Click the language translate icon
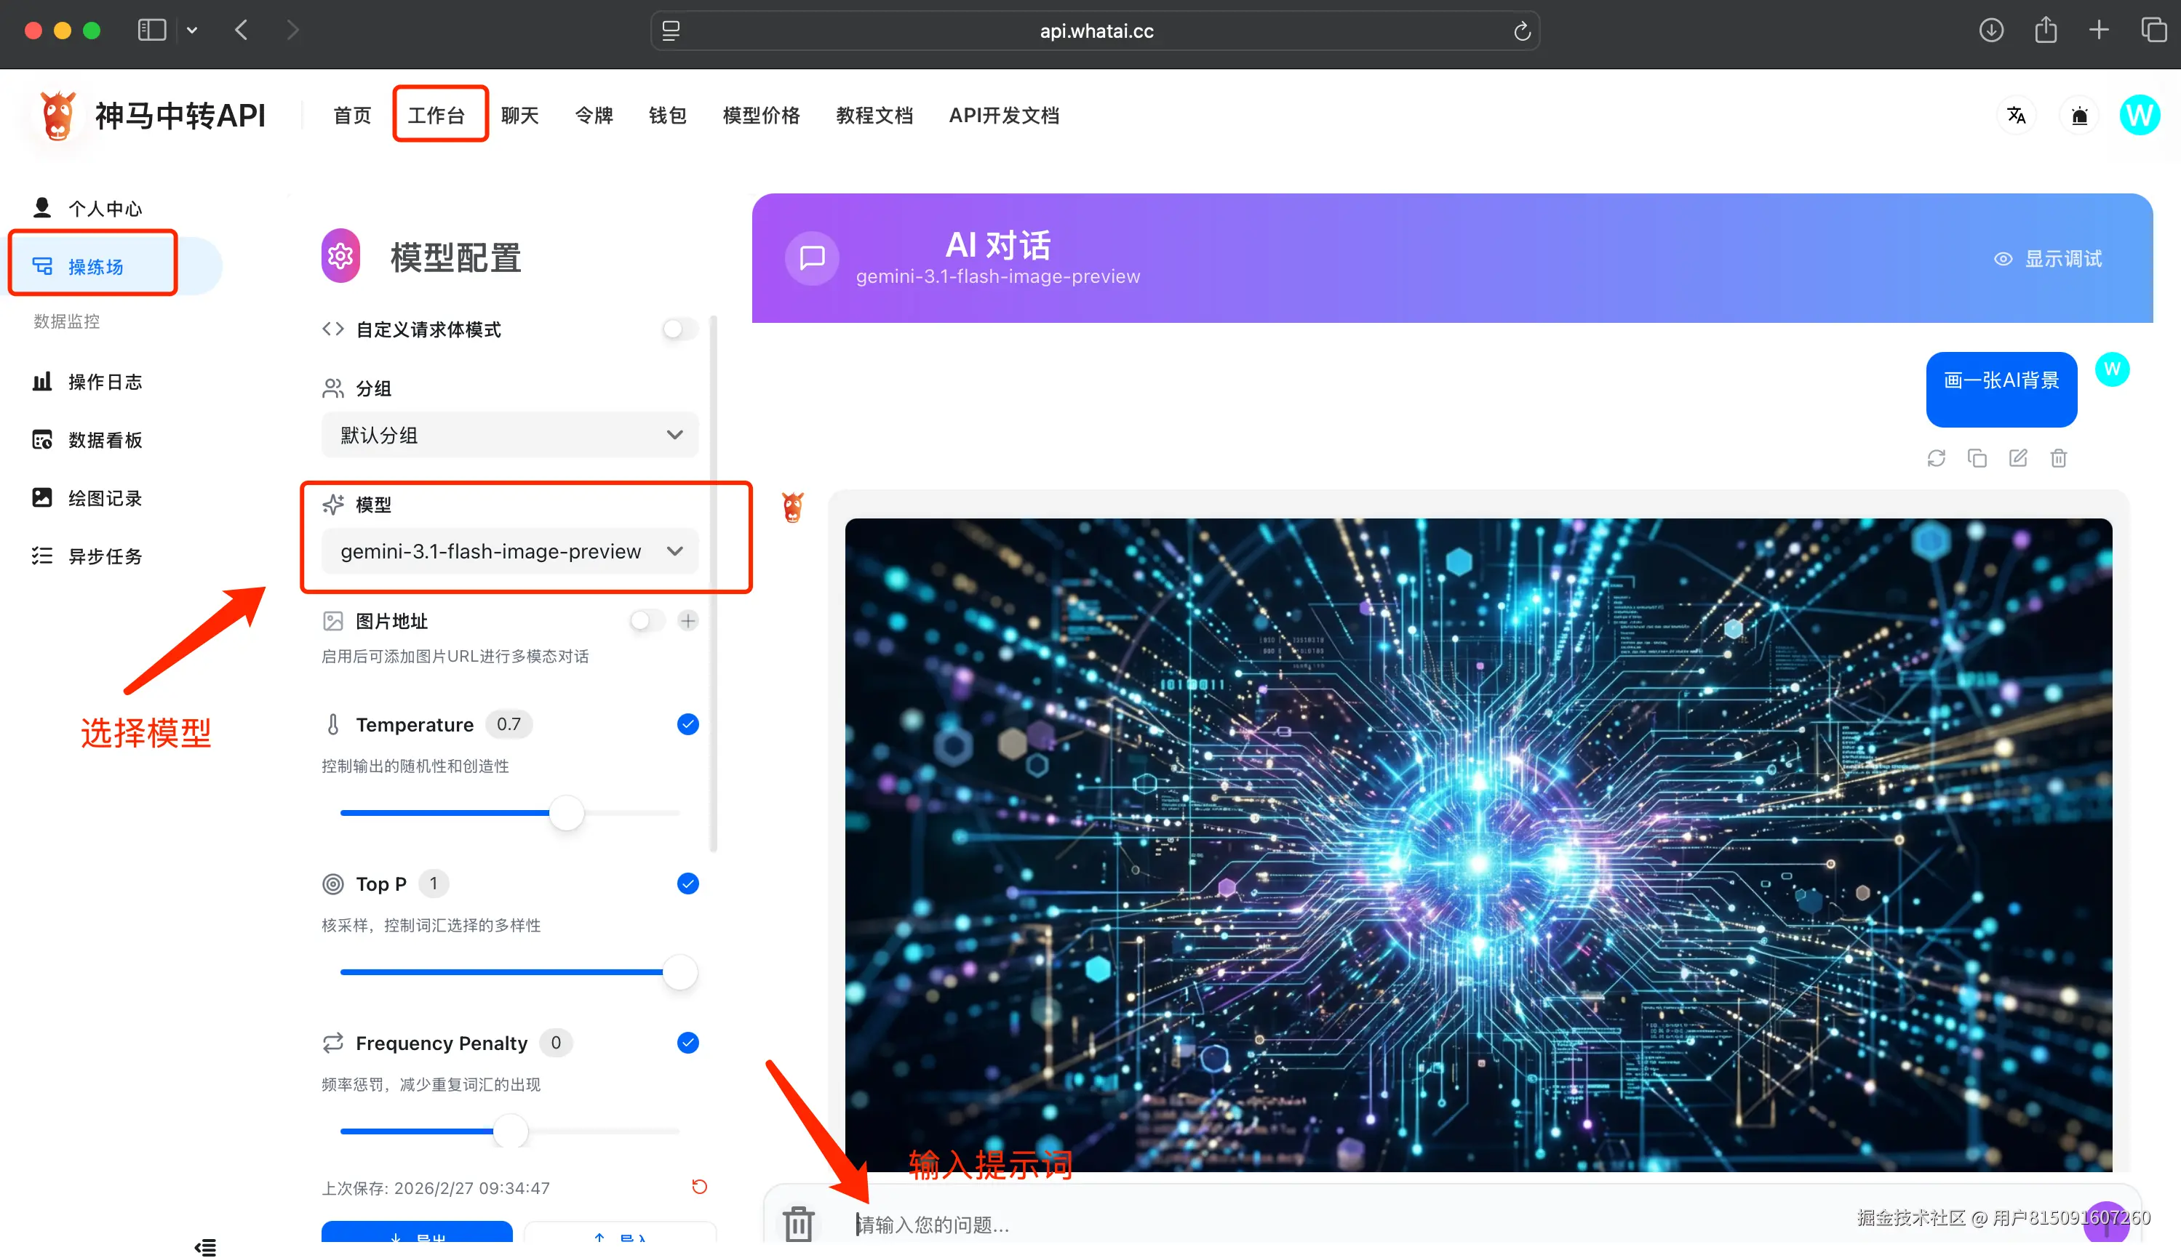This screenshot has width=2181, height=1258. point(2016,115)
